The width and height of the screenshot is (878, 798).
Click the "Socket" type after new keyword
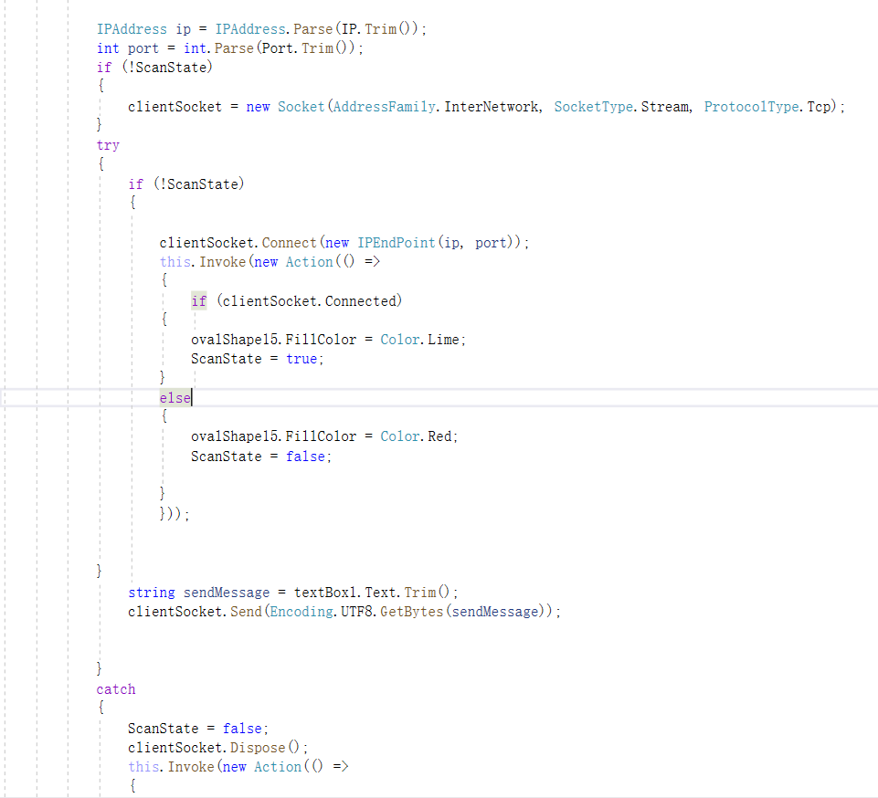pyautogui.click(x=301, y=107)
